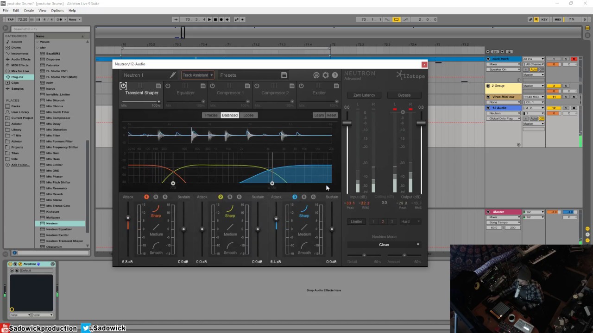The image size is (593, 333).
Task: Select band 1 Sharp contour icon
Action: tap(156, 209)
